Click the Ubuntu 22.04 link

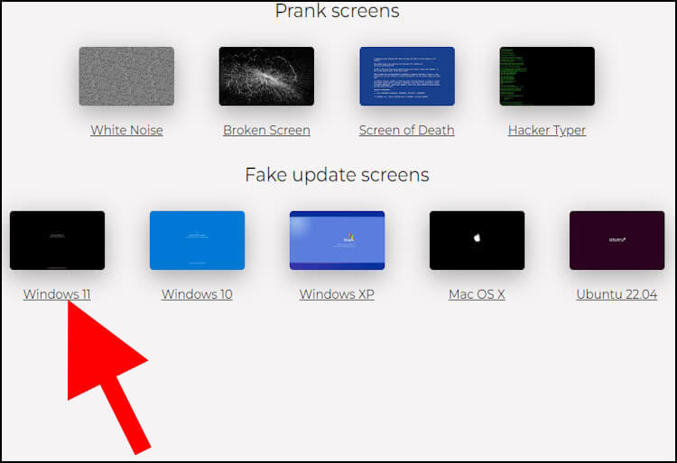click(x=617, y=294)
